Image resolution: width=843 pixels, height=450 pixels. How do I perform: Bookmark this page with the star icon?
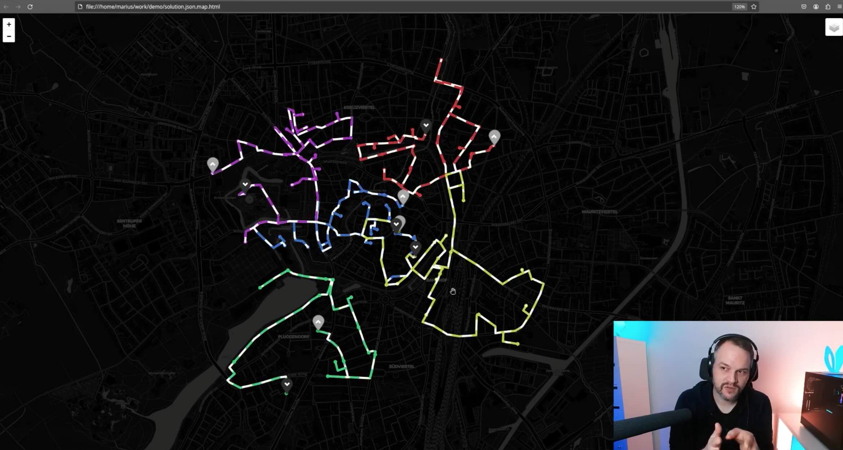(x=754, y=7)
